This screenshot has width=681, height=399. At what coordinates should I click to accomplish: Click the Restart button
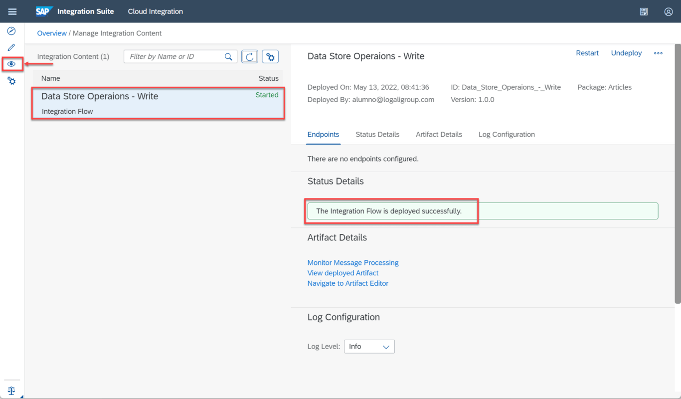click(x=587, y=53)
